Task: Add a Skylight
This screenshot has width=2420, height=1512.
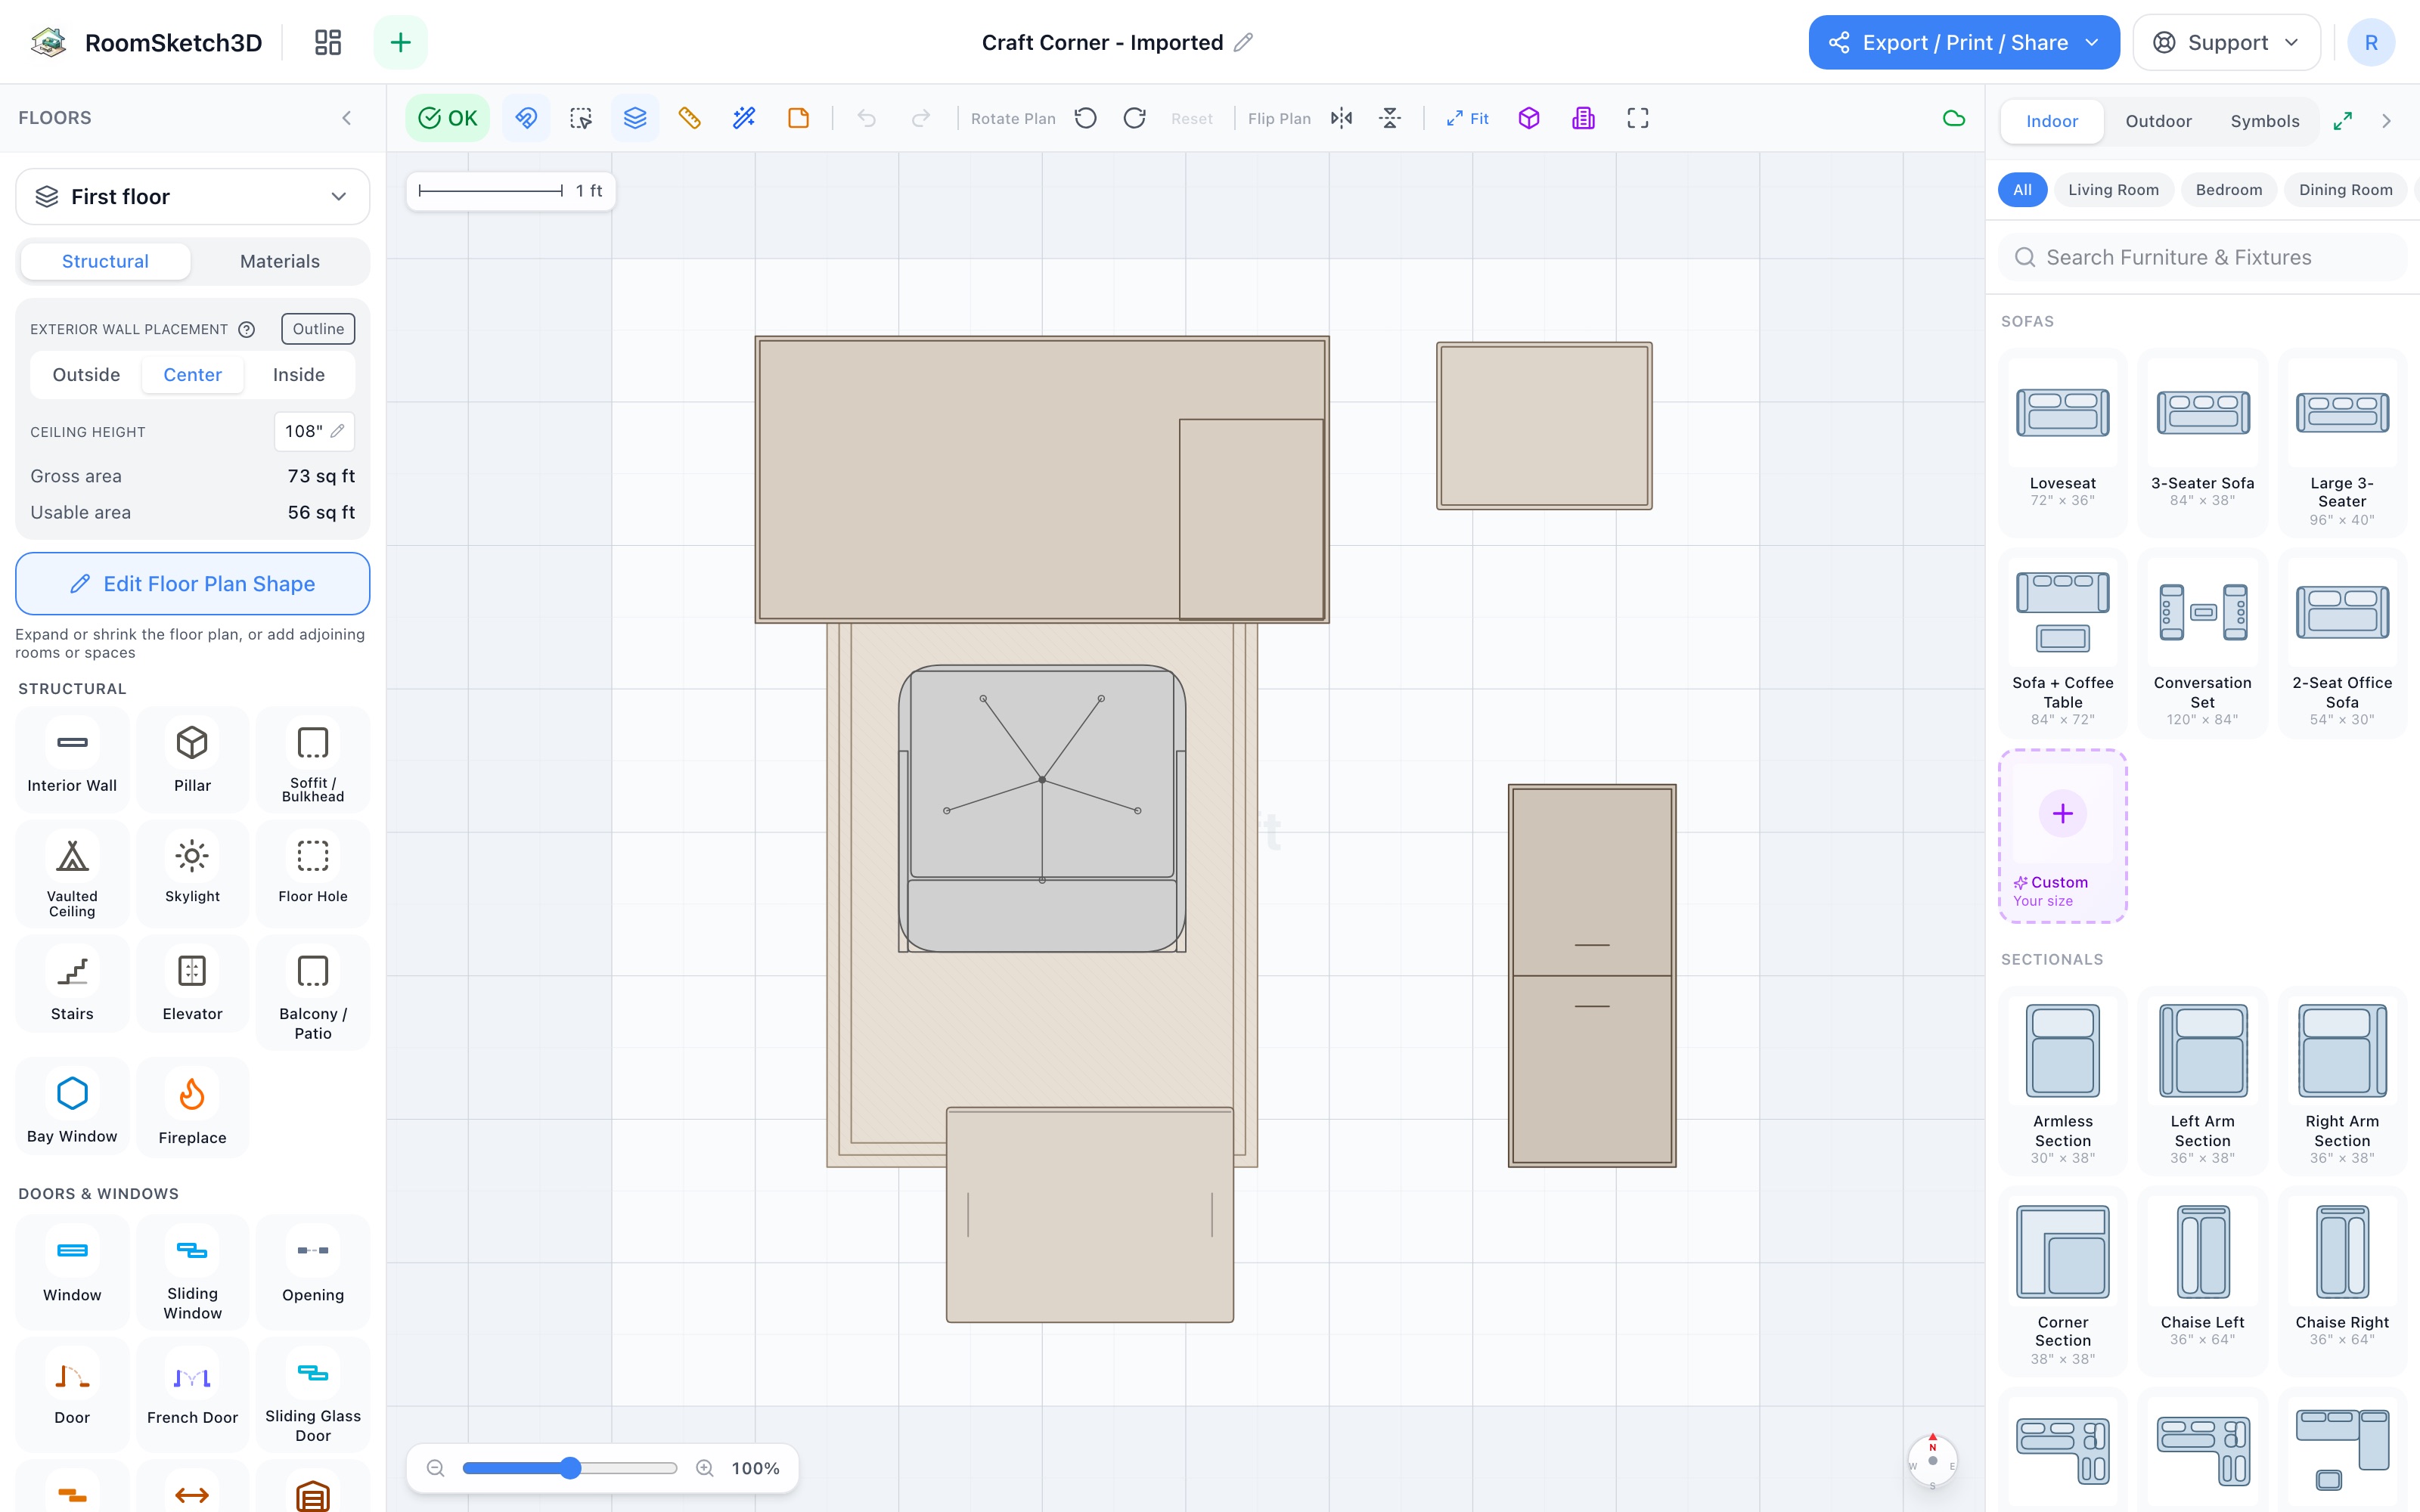Action: tap(192, 874)
